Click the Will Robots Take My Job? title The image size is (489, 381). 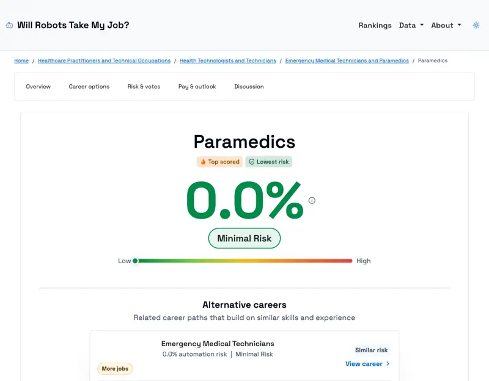click(x=73, y=25)
